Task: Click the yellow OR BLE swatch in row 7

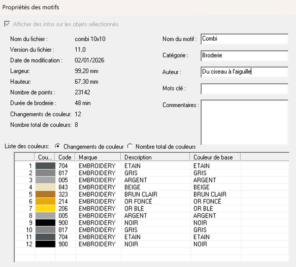Action: tap(45, 209)
